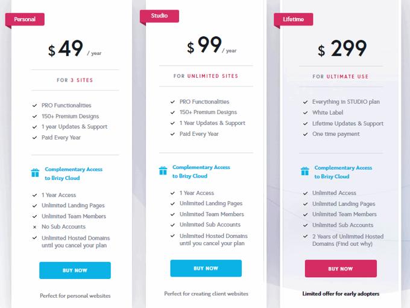This screenshot has width=410, height=308.
Task: Click the gift icon in Studio plan
Action: coord(163,171)
